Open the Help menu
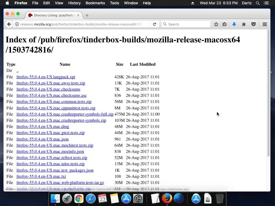This screenshot has width=275, height=206. coord(147,3)
